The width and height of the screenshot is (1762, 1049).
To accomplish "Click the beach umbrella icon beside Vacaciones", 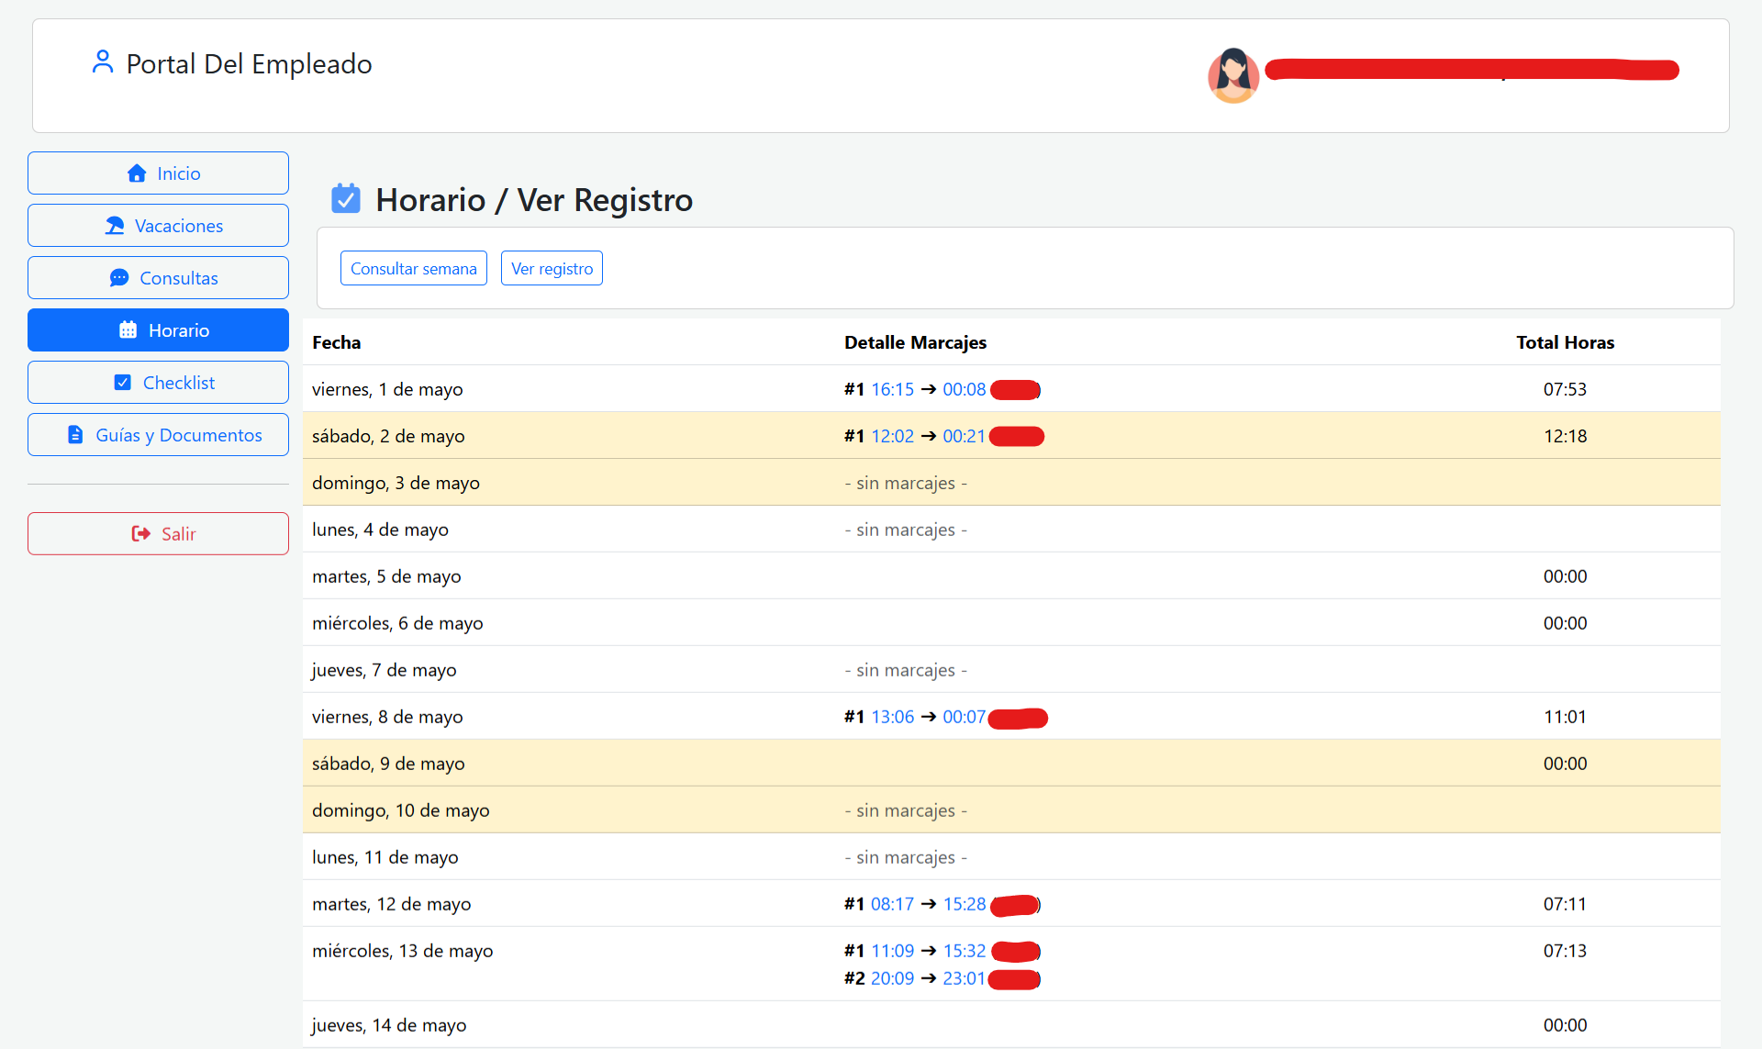I will (x=115, y=226).
